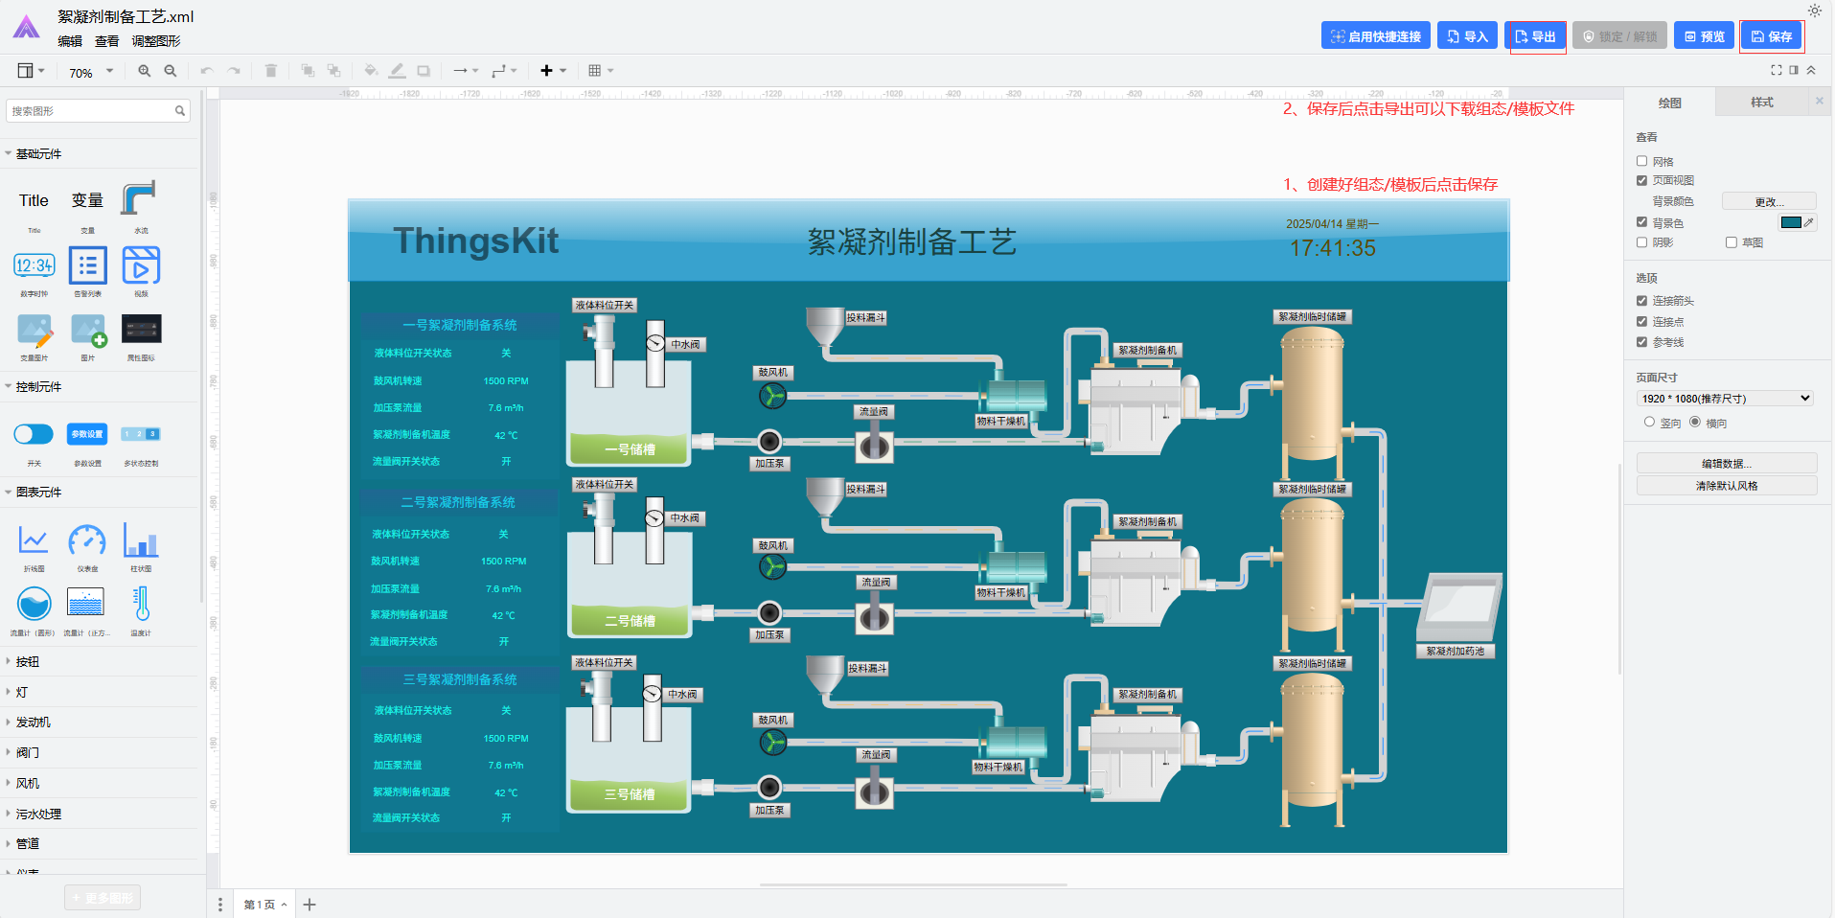Toggle the 连接箭头 checkbox
The width and height of the screenshot is (1835, 918).
[1641, 301]
